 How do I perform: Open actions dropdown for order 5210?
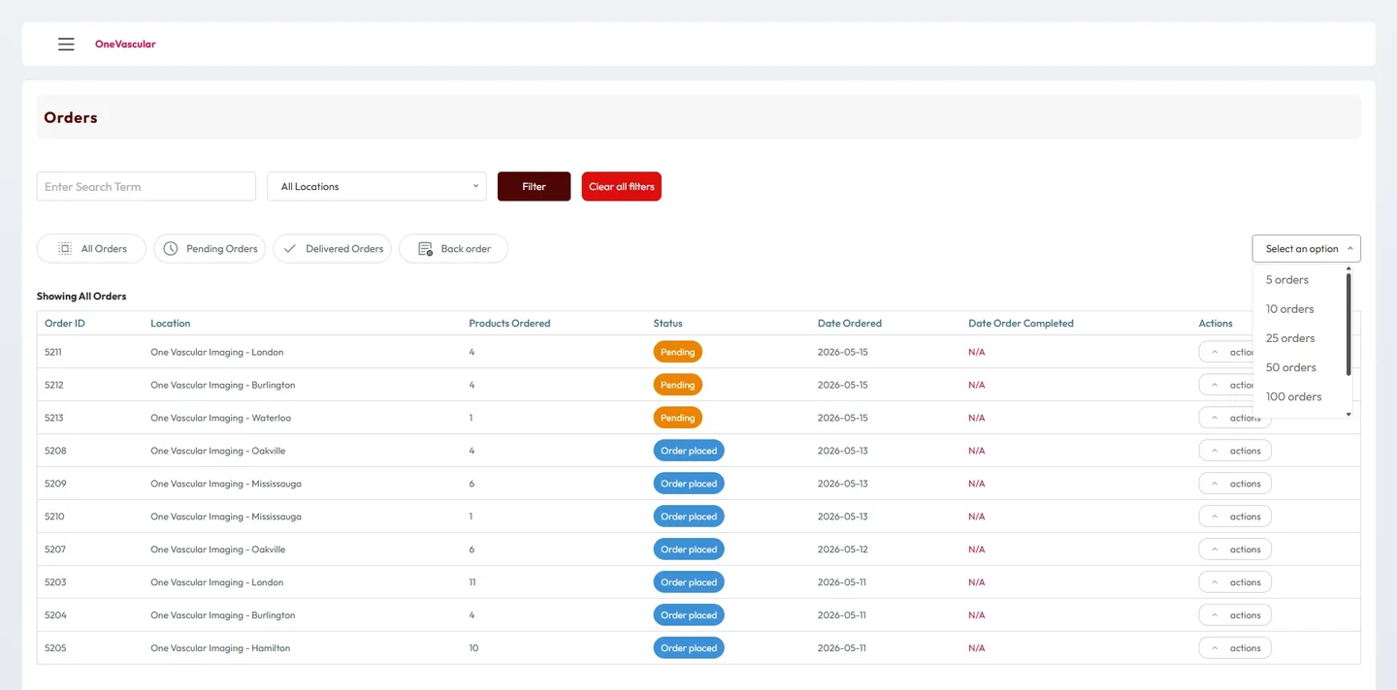(x=1235, y=517)
